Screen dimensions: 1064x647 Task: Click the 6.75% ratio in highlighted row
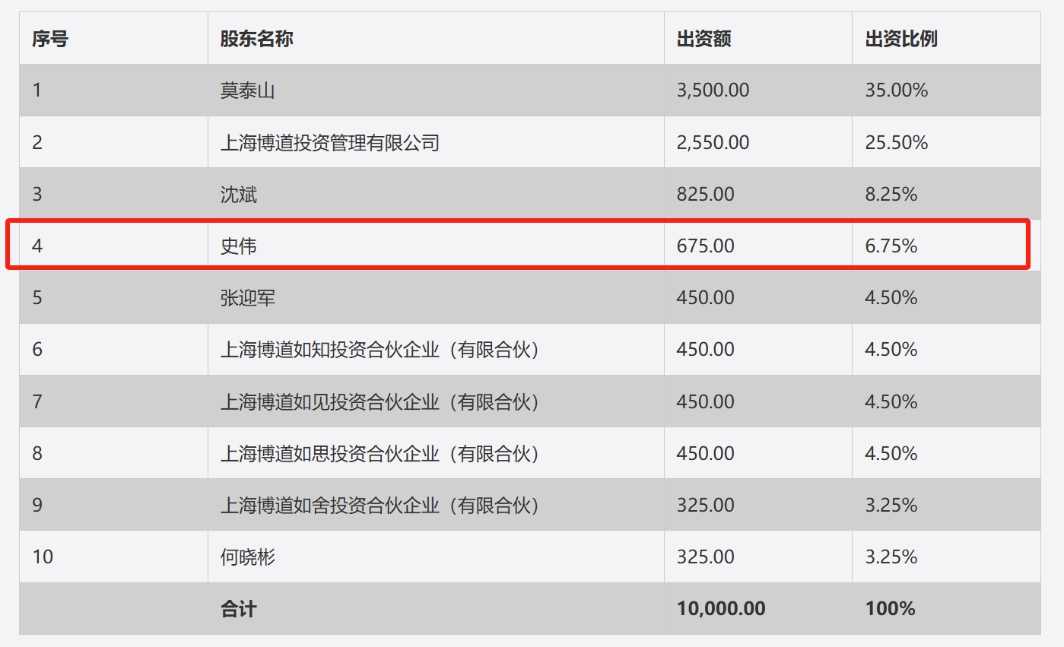click(x=891, y=246)
